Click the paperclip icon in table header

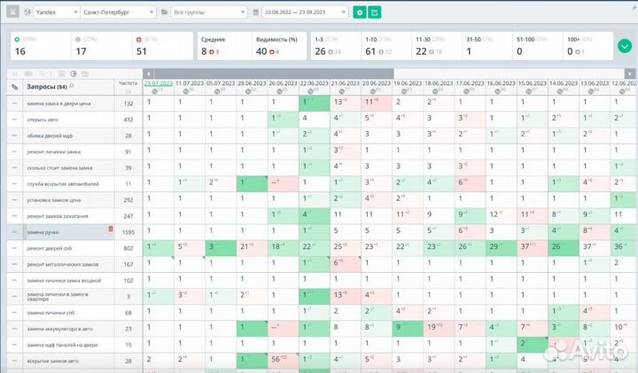coord(14,87)
